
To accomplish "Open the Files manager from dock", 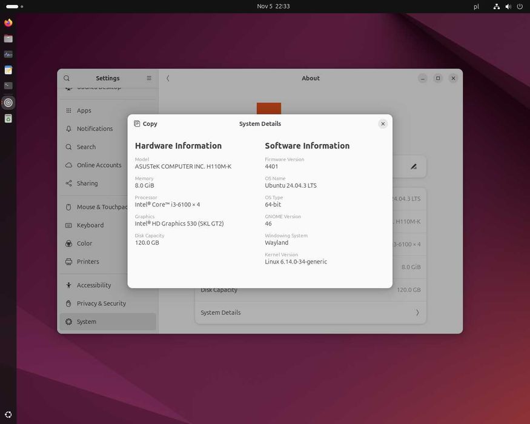I will click(x=8, y=39).
